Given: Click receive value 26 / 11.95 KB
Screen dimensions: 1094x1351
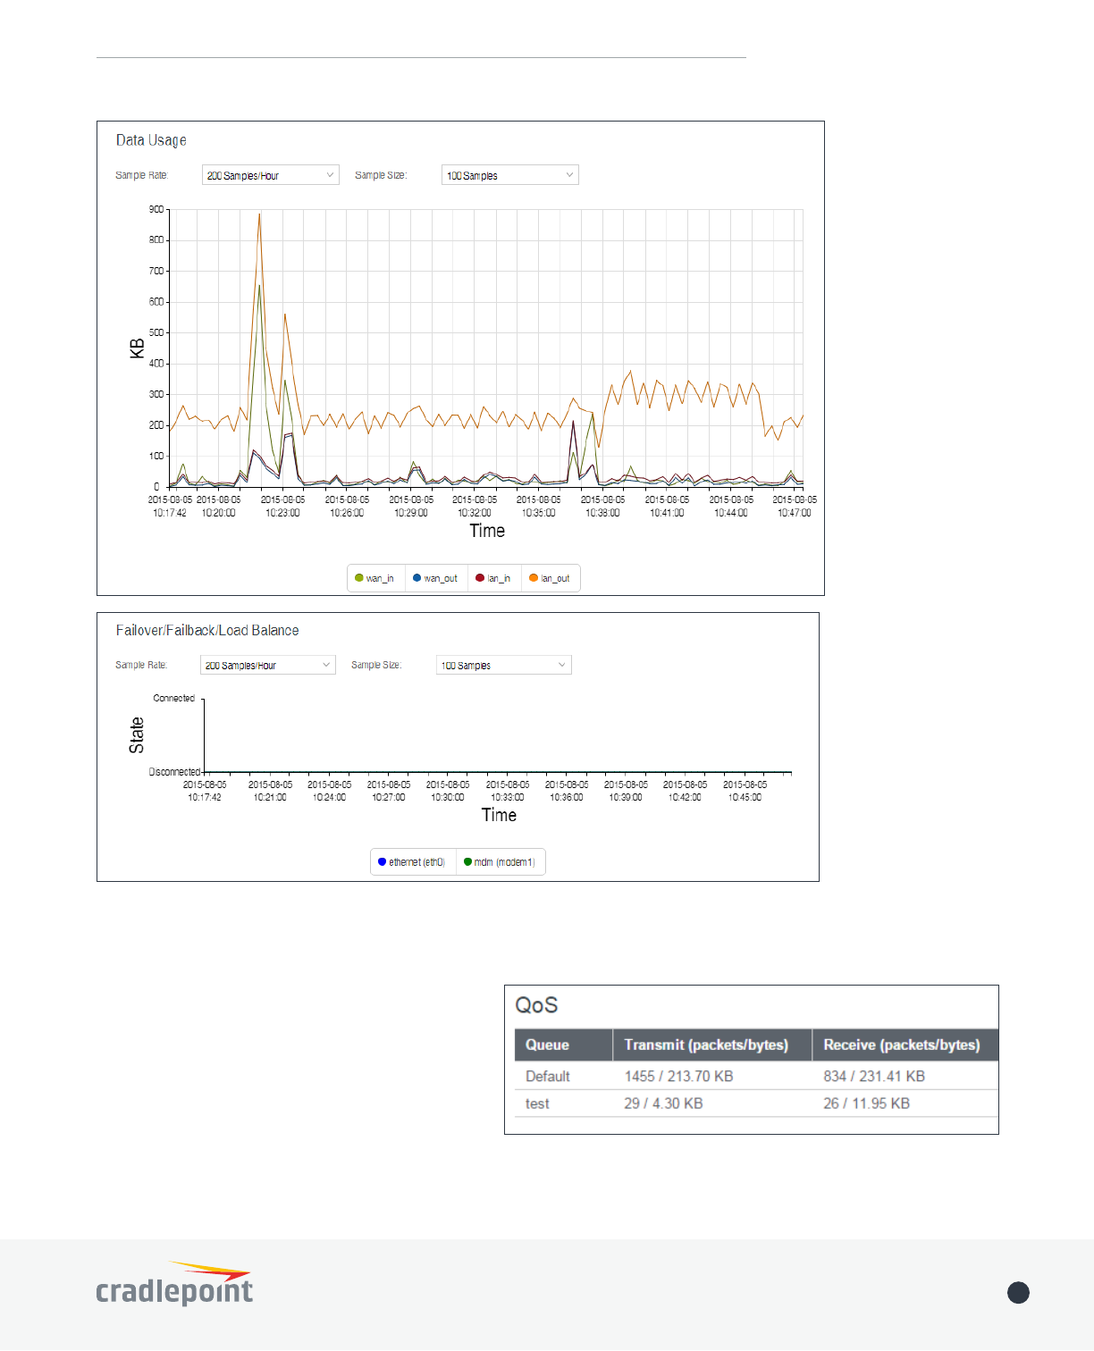Looking at the screenshot, I should 866,1103.
